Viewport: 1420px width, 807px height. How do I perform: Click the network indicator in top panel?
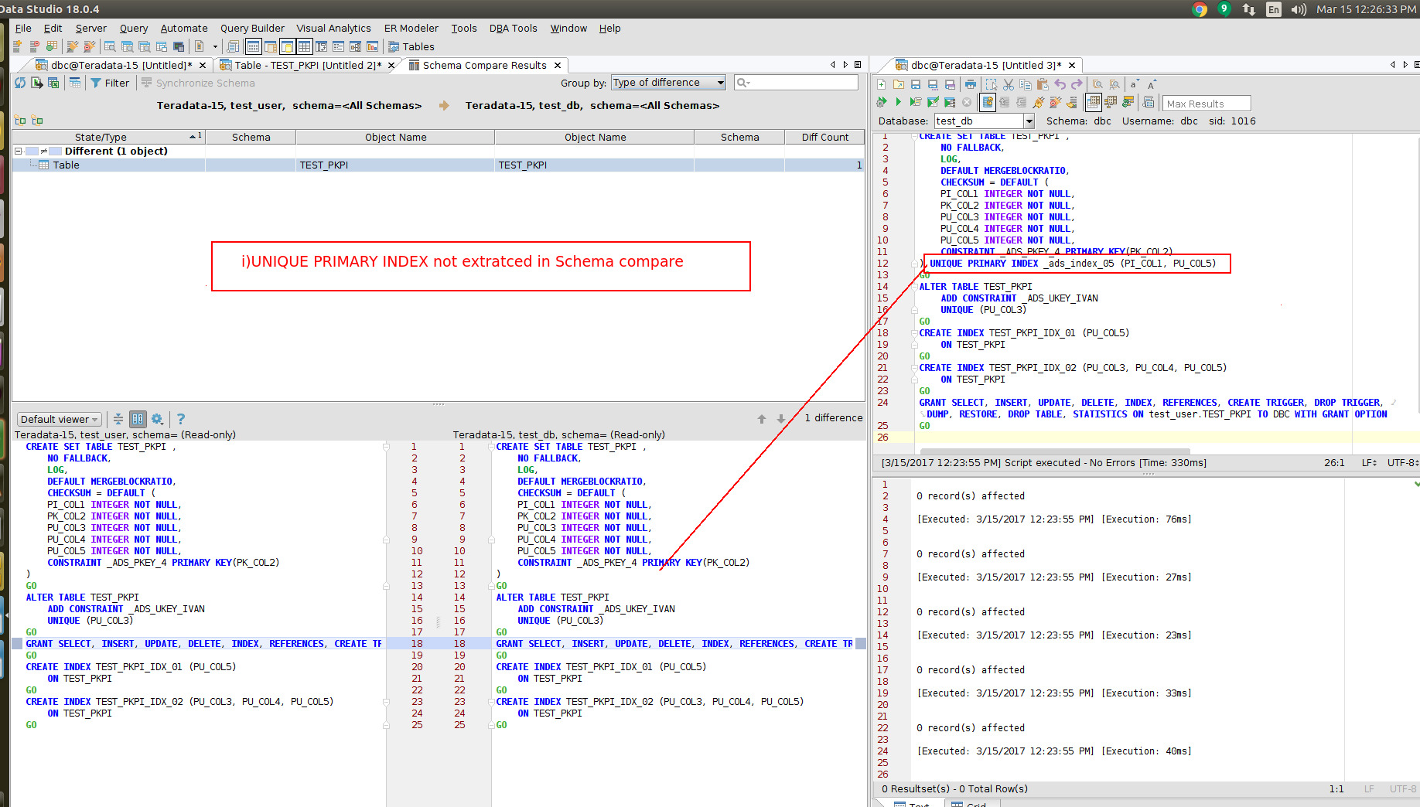1248,9
